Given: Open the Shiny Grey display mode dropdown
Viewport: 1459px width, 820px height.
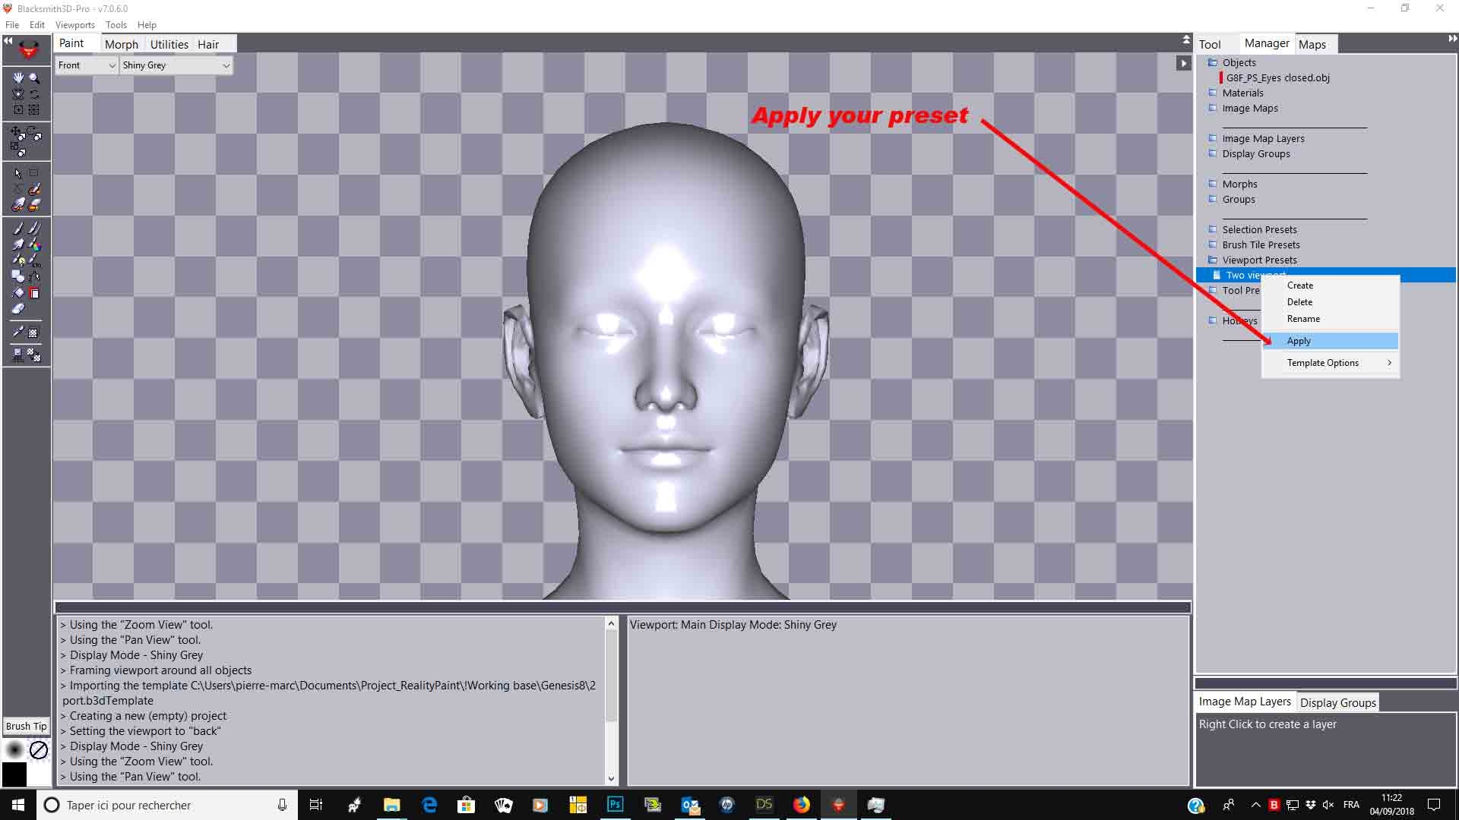Looking at the screenshot, I should point(176,65).
